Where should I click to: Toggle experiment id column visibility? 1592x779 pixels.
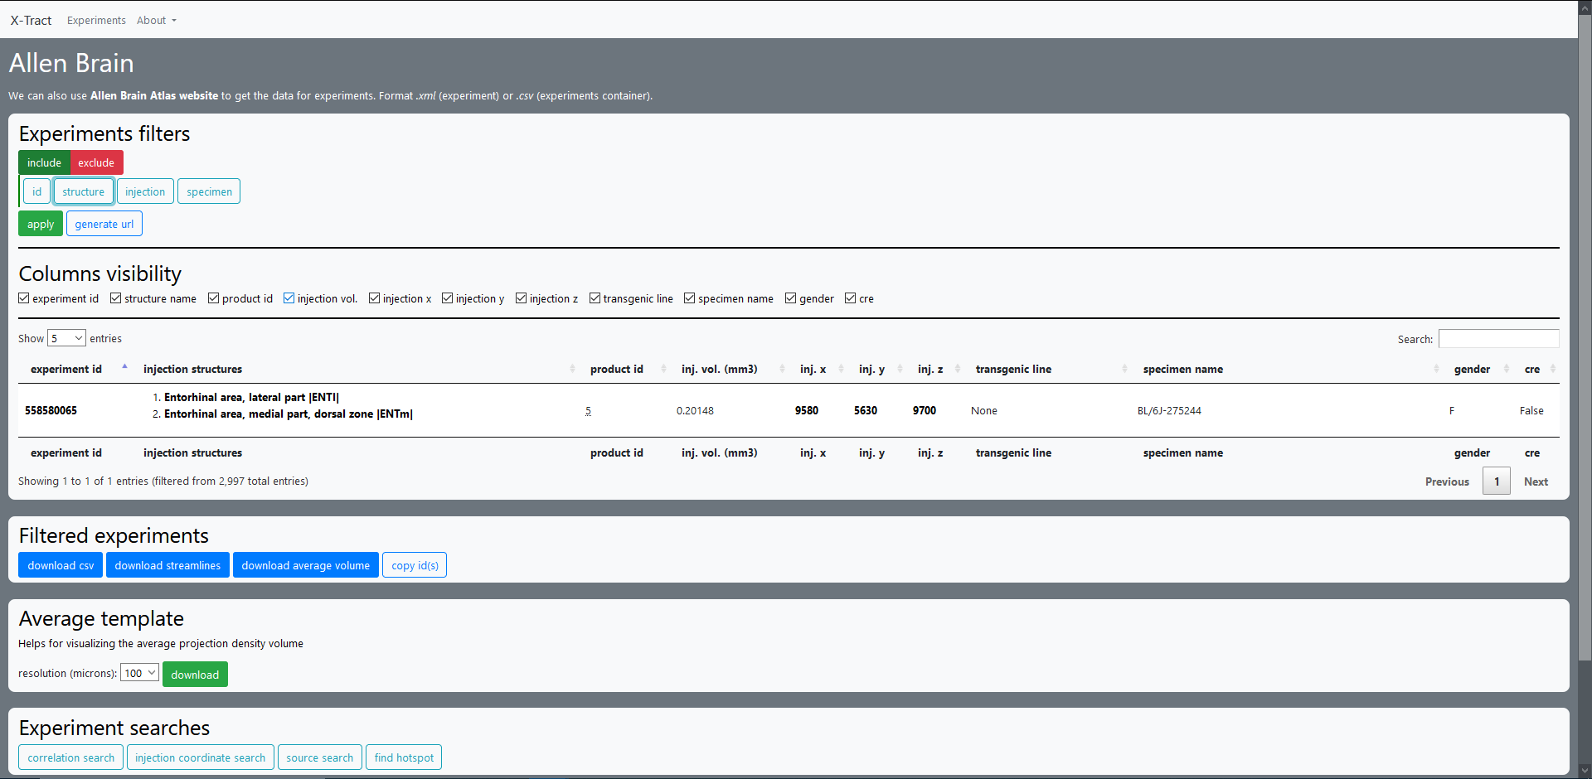click(x=24, y=298)
